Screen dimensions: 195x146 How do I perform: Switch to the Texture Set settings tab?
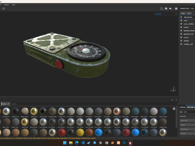[191, 107]
